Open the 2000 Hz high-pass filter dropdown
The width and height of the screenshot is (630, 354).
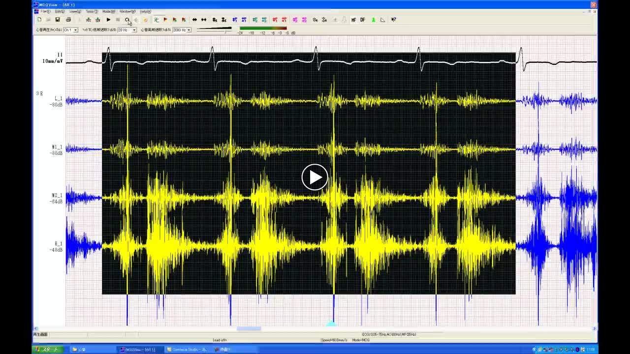[x=189, y=30]
